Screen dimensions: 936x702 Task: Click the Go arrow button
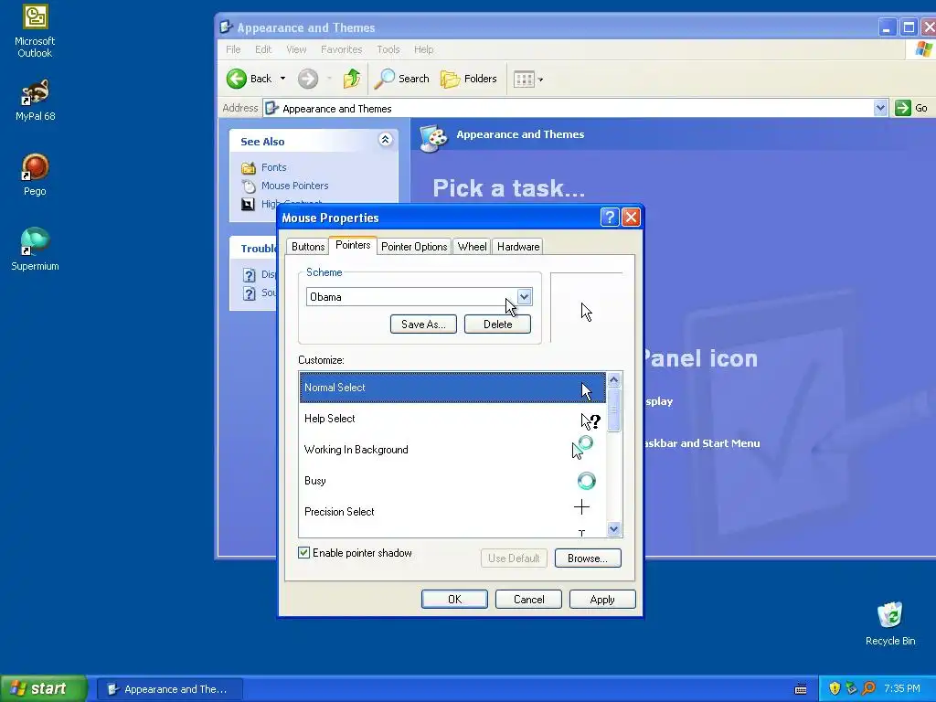coord(902,108)
